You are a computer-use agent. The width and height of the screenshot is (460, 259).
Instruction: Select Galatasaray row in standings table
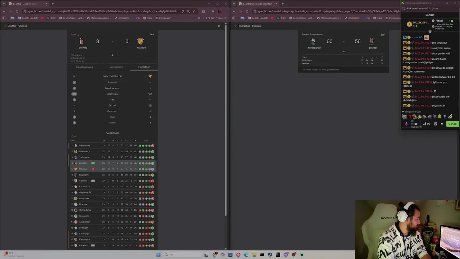[112, 146]
